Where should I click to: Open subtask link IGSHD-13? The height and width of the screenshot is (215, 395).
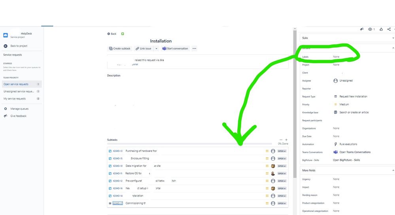[x=118, y=151]
